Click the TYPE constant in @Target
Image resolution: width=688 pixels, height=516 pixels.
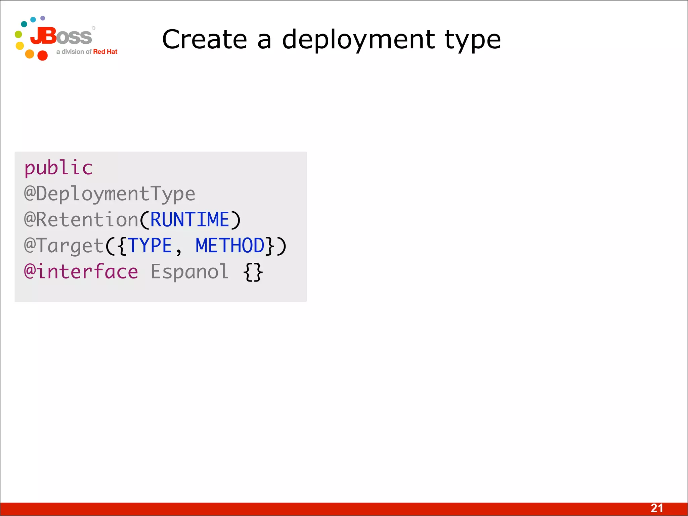pos(150,246)
